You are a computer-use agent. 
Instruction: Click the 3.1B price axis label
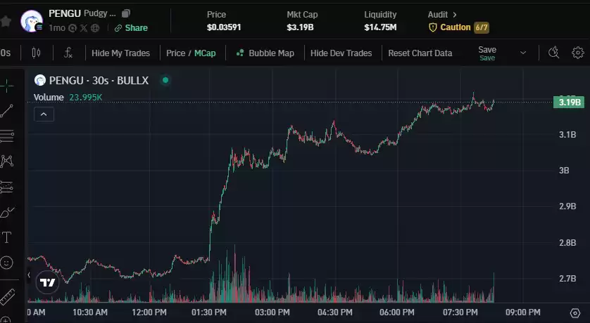click(x=567, y=134)
